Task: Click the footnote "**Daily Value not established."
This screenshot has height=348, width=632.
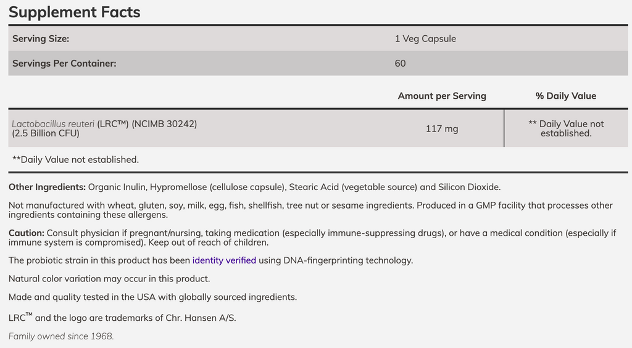Action: (x=75, y=159)
